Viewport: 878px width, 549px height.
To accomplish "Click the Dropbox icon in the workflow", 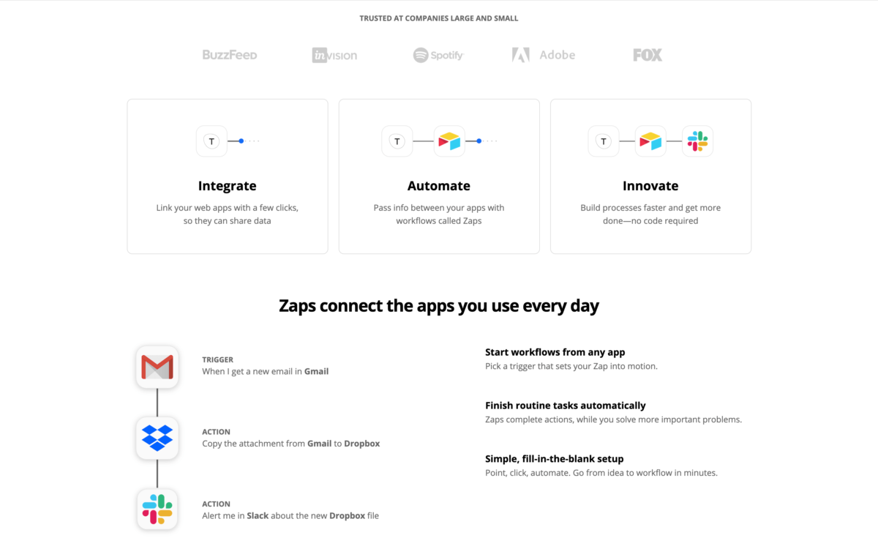I will [x=157, y=438].
